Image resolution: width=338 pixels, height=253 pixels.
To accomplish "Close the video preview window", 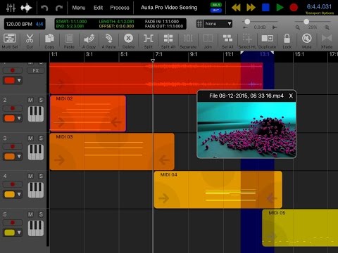I will click(291, 96).
